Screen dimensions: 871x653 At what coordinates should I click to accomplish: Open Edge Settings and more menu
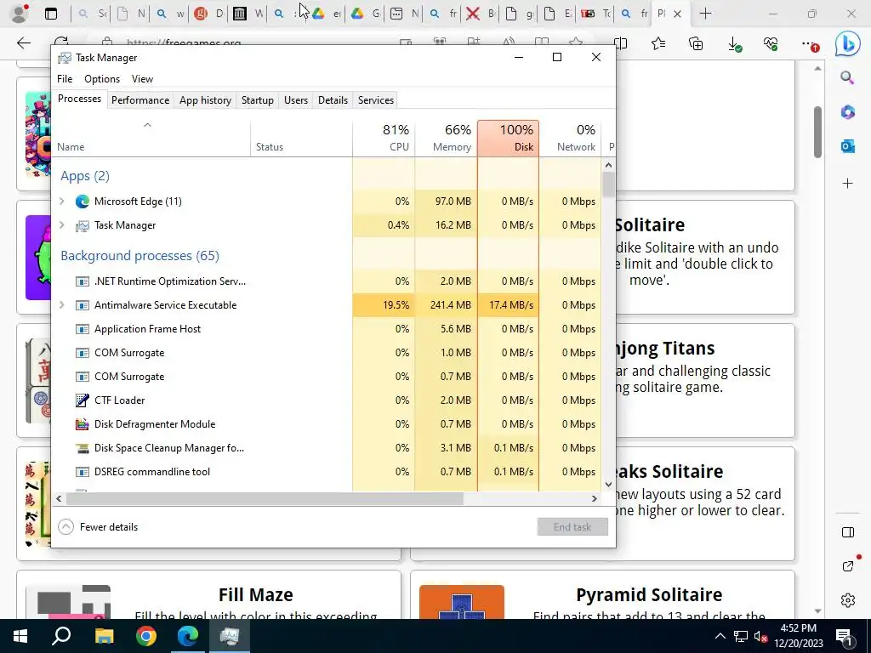coord(810,44)
